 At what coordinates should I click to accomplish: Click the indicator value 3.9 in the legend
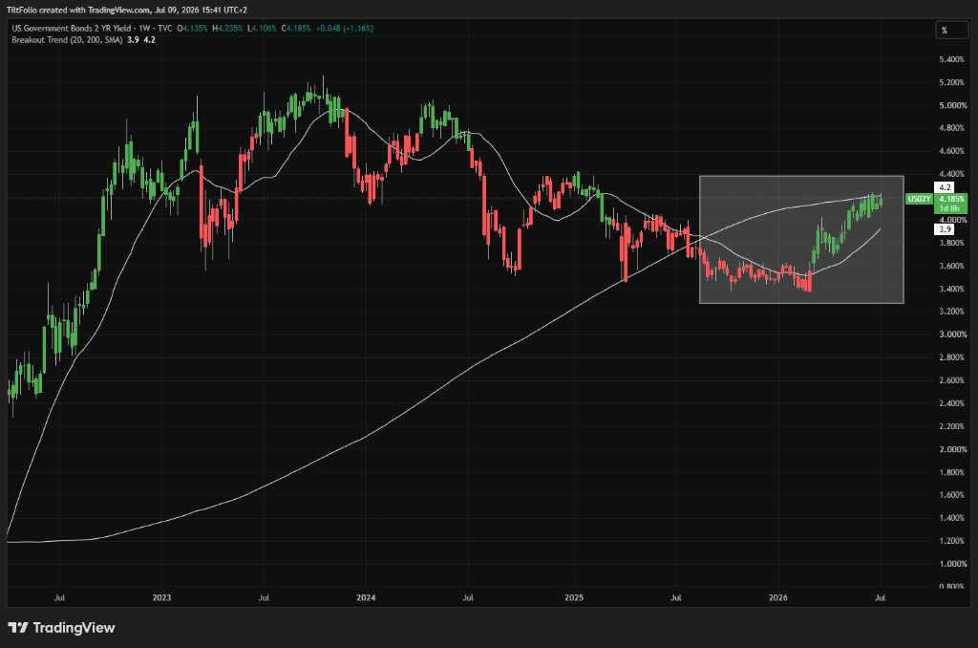(133, 39)
